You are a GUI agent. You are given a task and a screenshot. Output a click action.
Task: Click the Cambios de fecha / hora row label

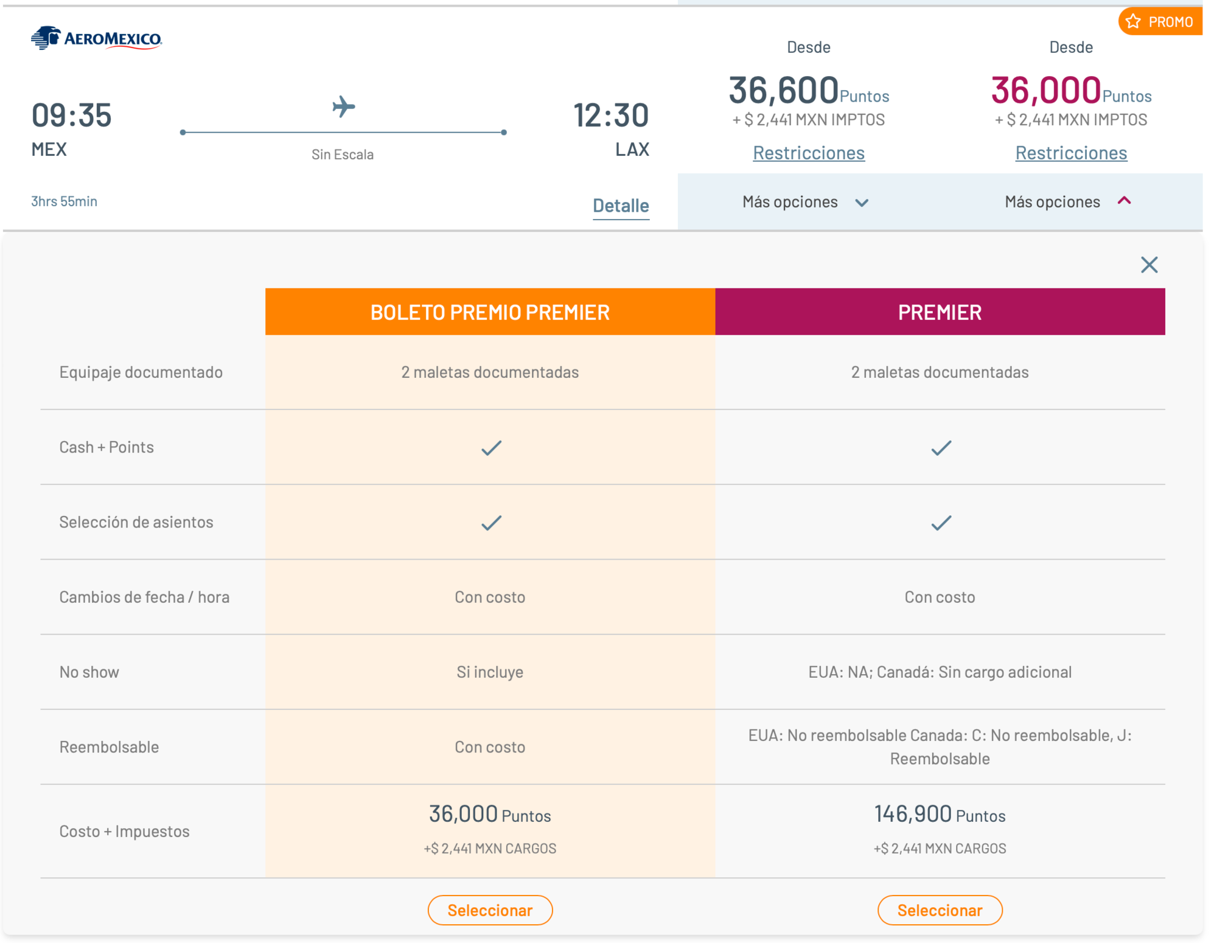coord(144,597)
